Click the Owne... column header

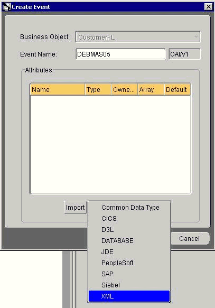(x=125, y=90)
